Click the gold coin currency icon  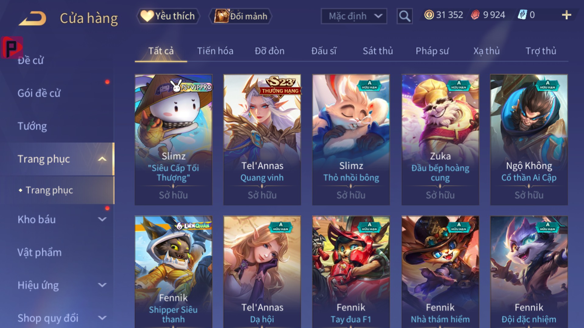(x=429, y=15)
